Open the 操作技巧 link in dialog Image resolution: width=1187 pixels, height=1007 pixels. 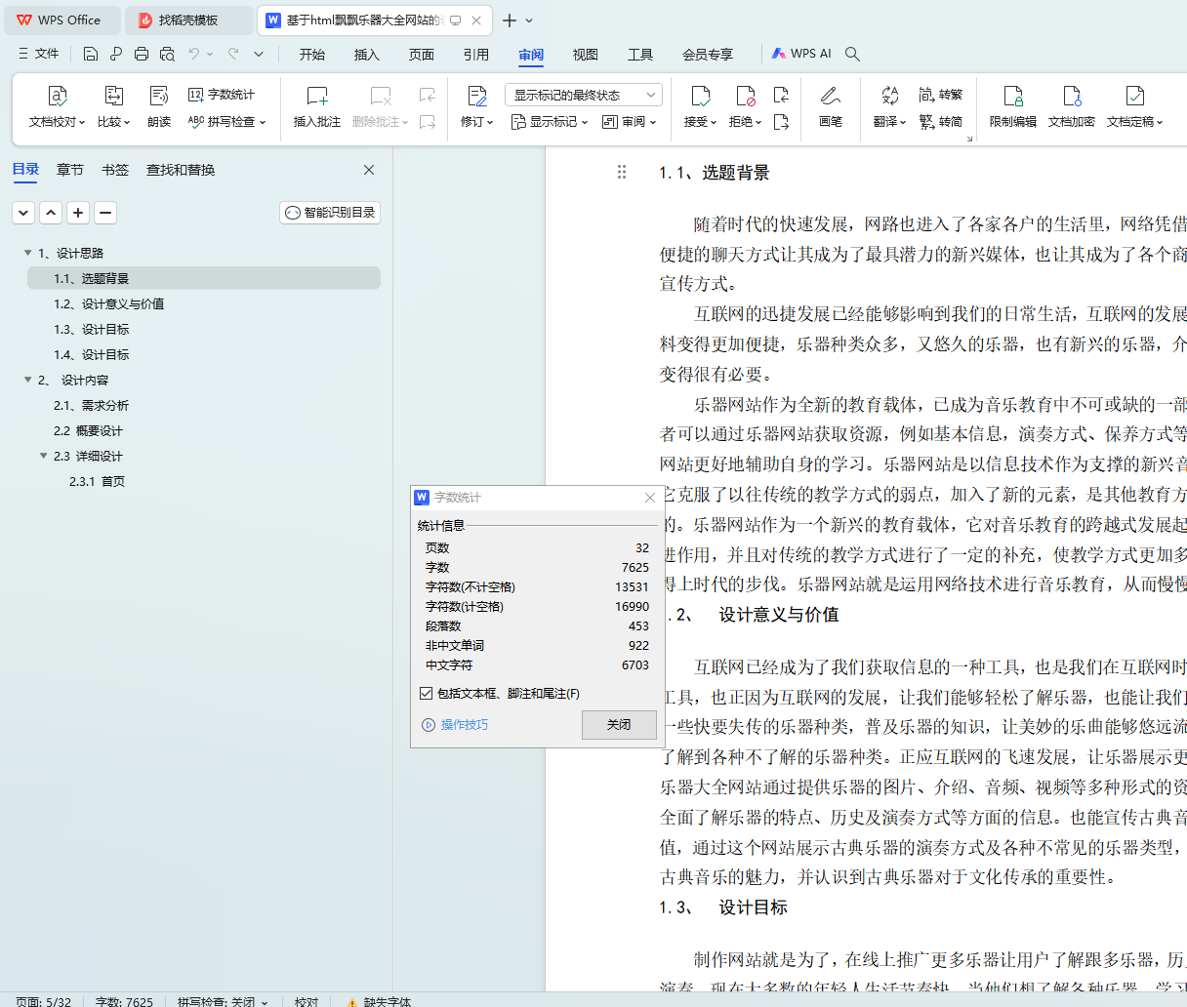(x=455, y=725)
